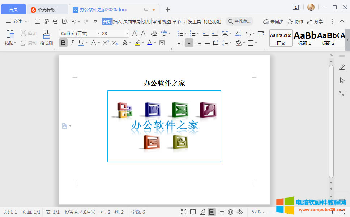Open the 页面布局 (Page Layout) tab
This screenshot has width=350, height=217.
[x=132, y=21]
